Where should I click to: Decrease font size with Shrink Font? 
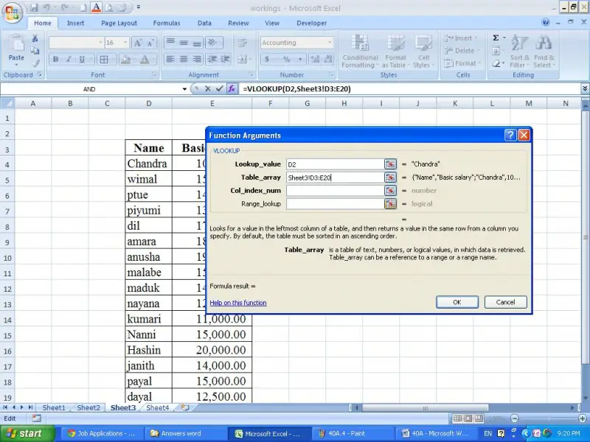(x=150, y=43)
